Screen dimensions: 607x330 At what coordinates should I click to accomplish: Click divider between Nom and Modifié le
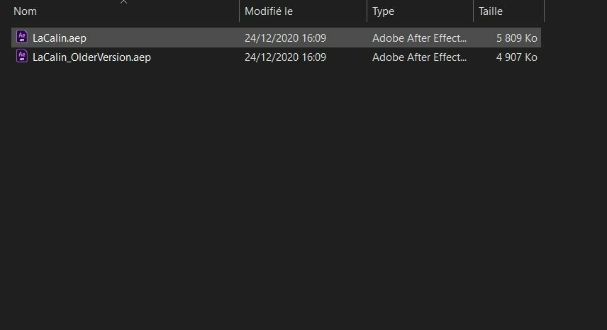(239, 11)
